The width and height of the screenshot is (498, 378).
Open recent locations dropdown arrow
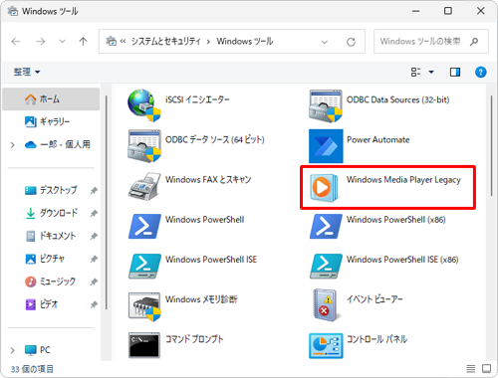[x=62, y=42]
